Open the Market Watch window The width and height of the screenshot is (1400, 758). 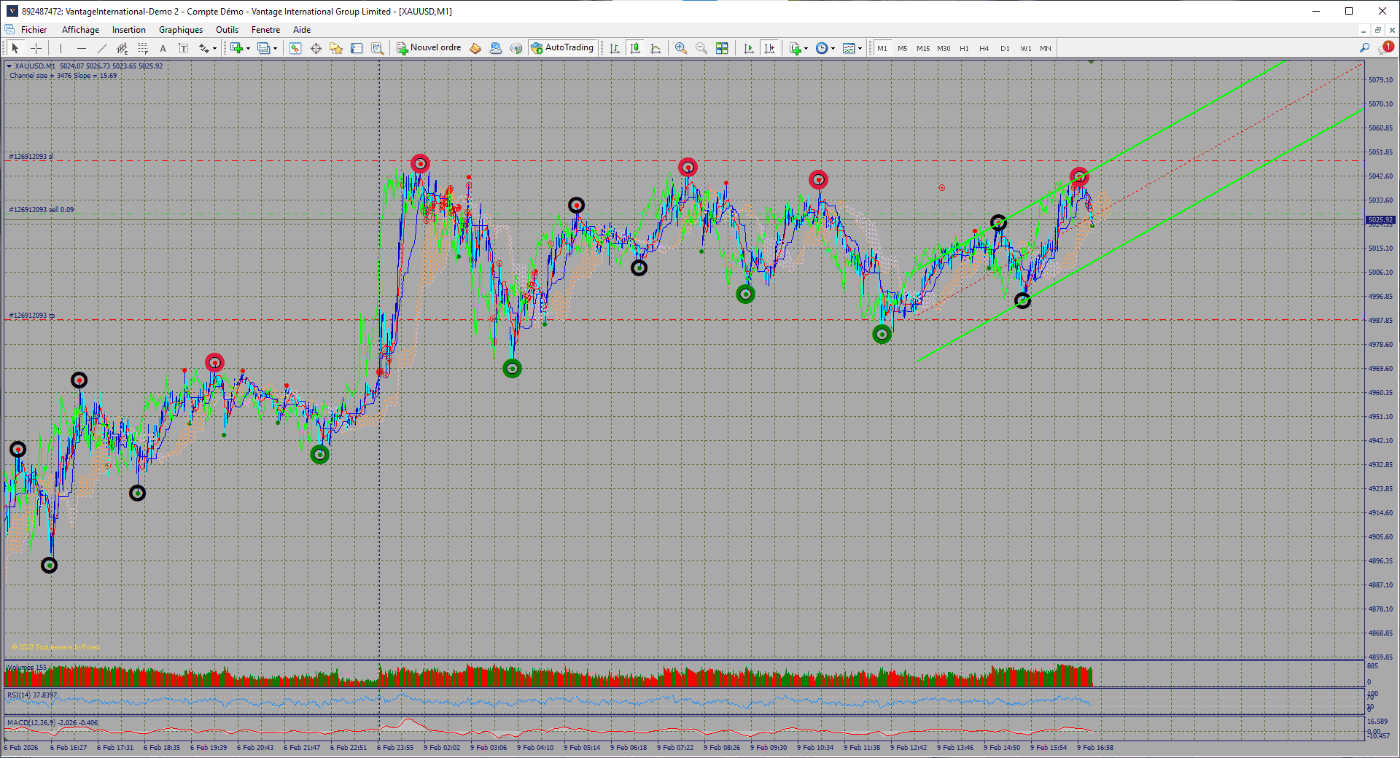pyautogui.click(x=295, y=48)
